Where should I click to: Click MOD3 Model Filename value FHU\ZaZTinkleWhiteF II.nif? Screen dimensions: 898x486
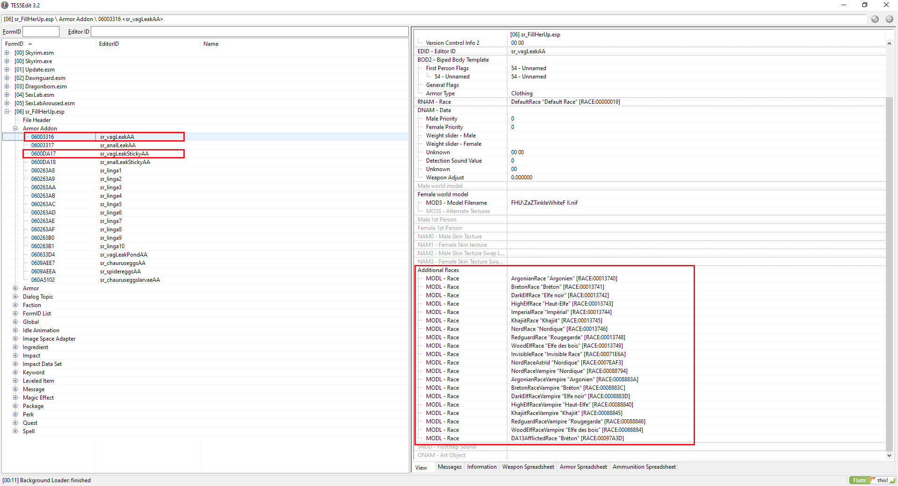click(544, 203)
